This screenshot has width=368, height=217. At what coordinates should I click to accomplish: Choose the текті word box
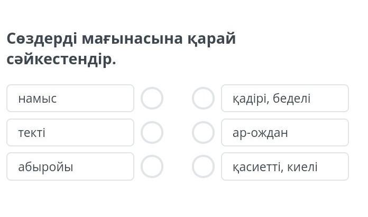coord(70,133)
